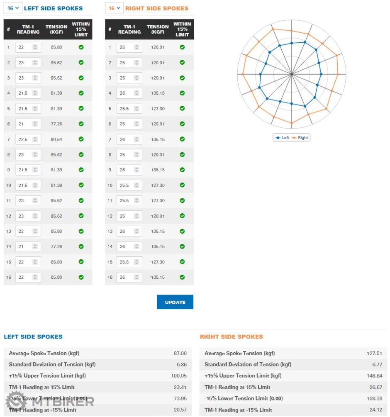
Task: Click the spinner arrows on left spoke 7 reading
Action: click(x=35, y=139)
